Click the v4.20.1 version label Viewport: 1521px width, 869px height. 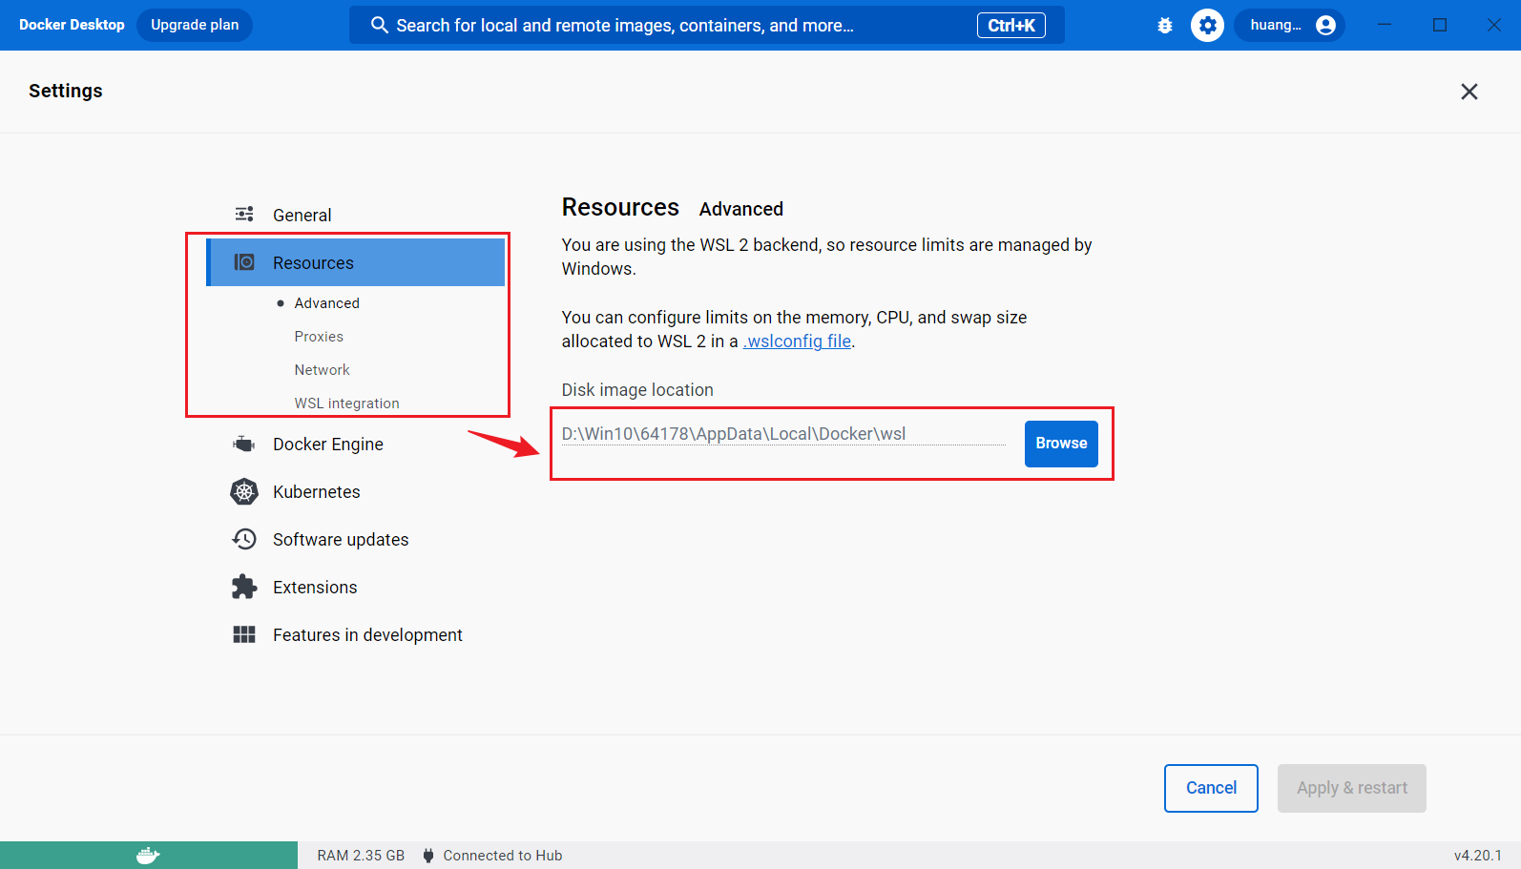1477,856
